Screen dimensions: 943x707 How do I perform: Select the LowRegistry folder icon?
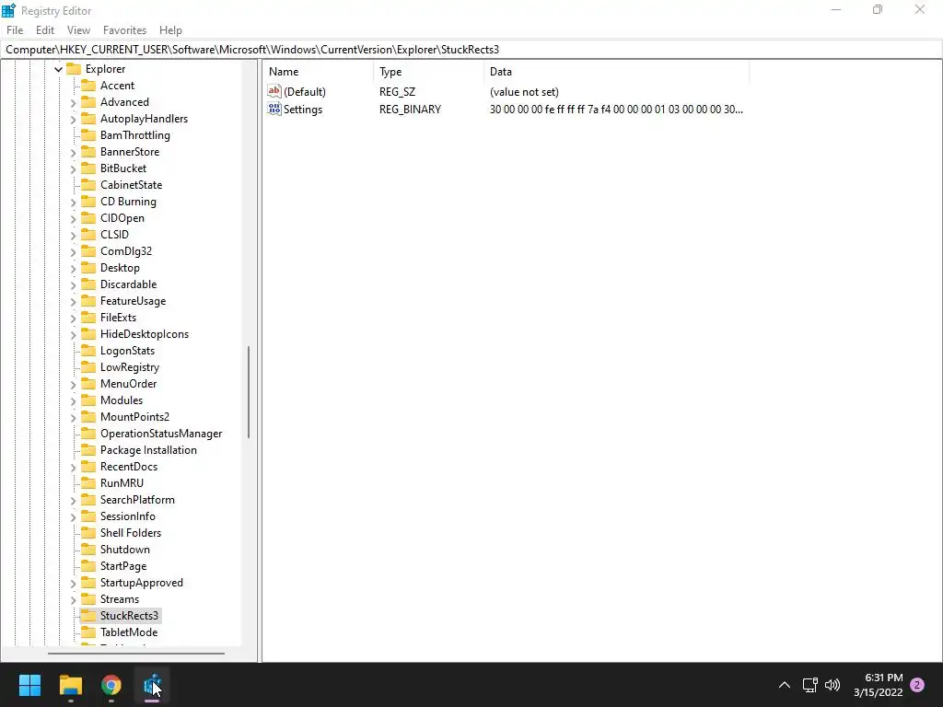(88, 366)
